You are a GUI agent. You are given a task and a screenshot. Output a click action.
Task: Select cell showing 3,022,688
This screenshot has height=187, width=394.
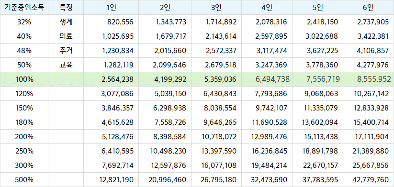(x=317, y=36)
